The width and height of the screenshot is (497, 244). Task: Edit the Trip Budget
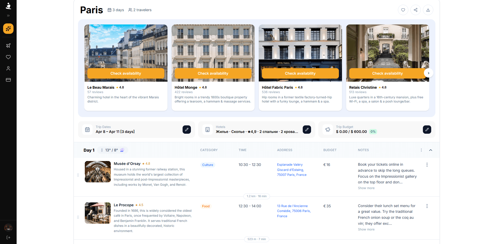427,130
